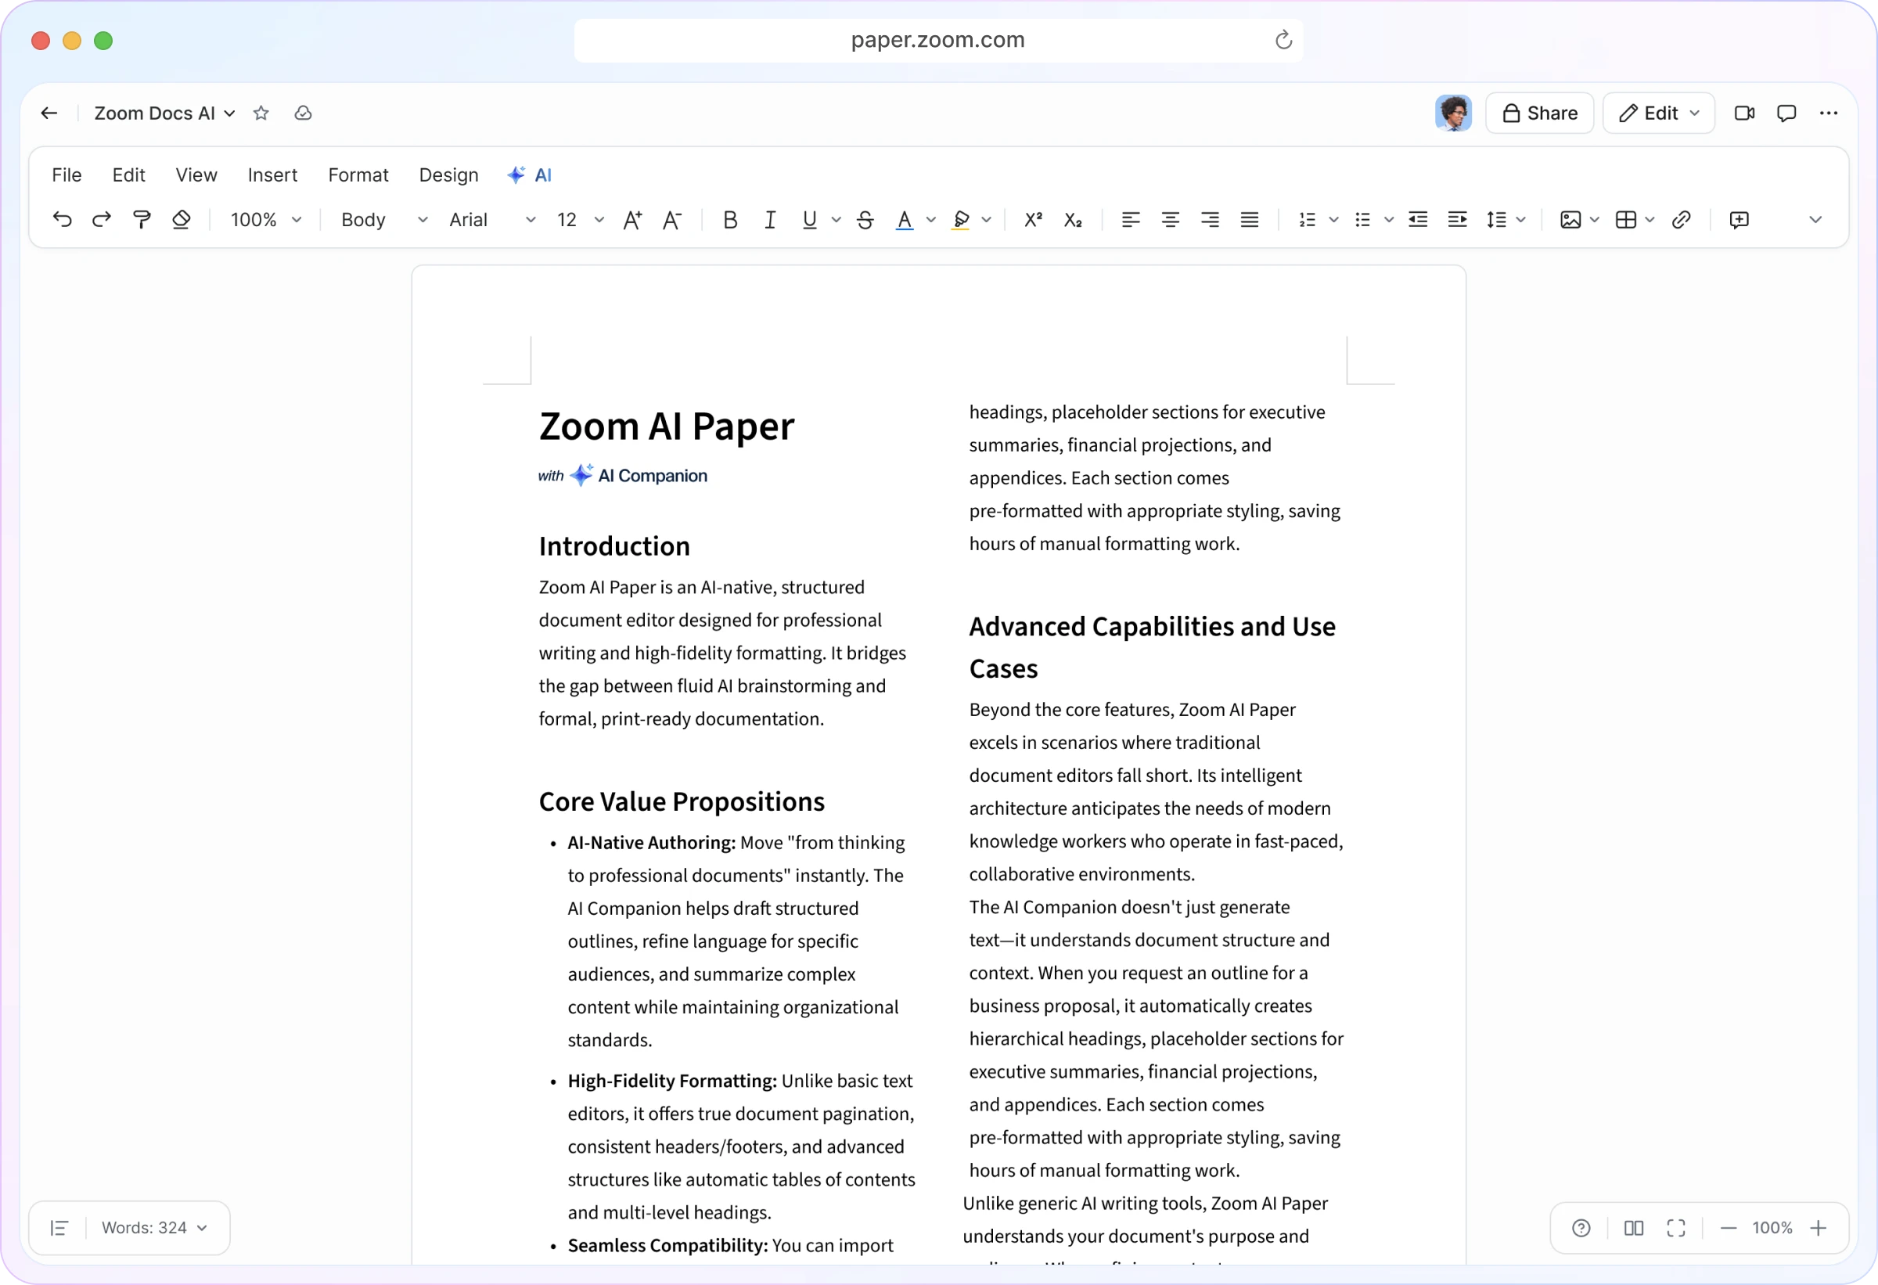Start a video meeting with camera icon
Viewport: 1878px width, 1285px height.
(x=1745, y=113)
